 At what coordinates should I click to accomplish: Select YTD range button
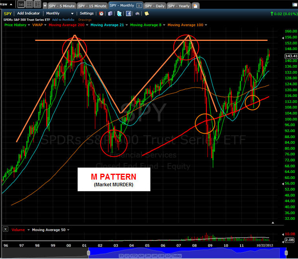pyautogui.click(x=134, y=256)
